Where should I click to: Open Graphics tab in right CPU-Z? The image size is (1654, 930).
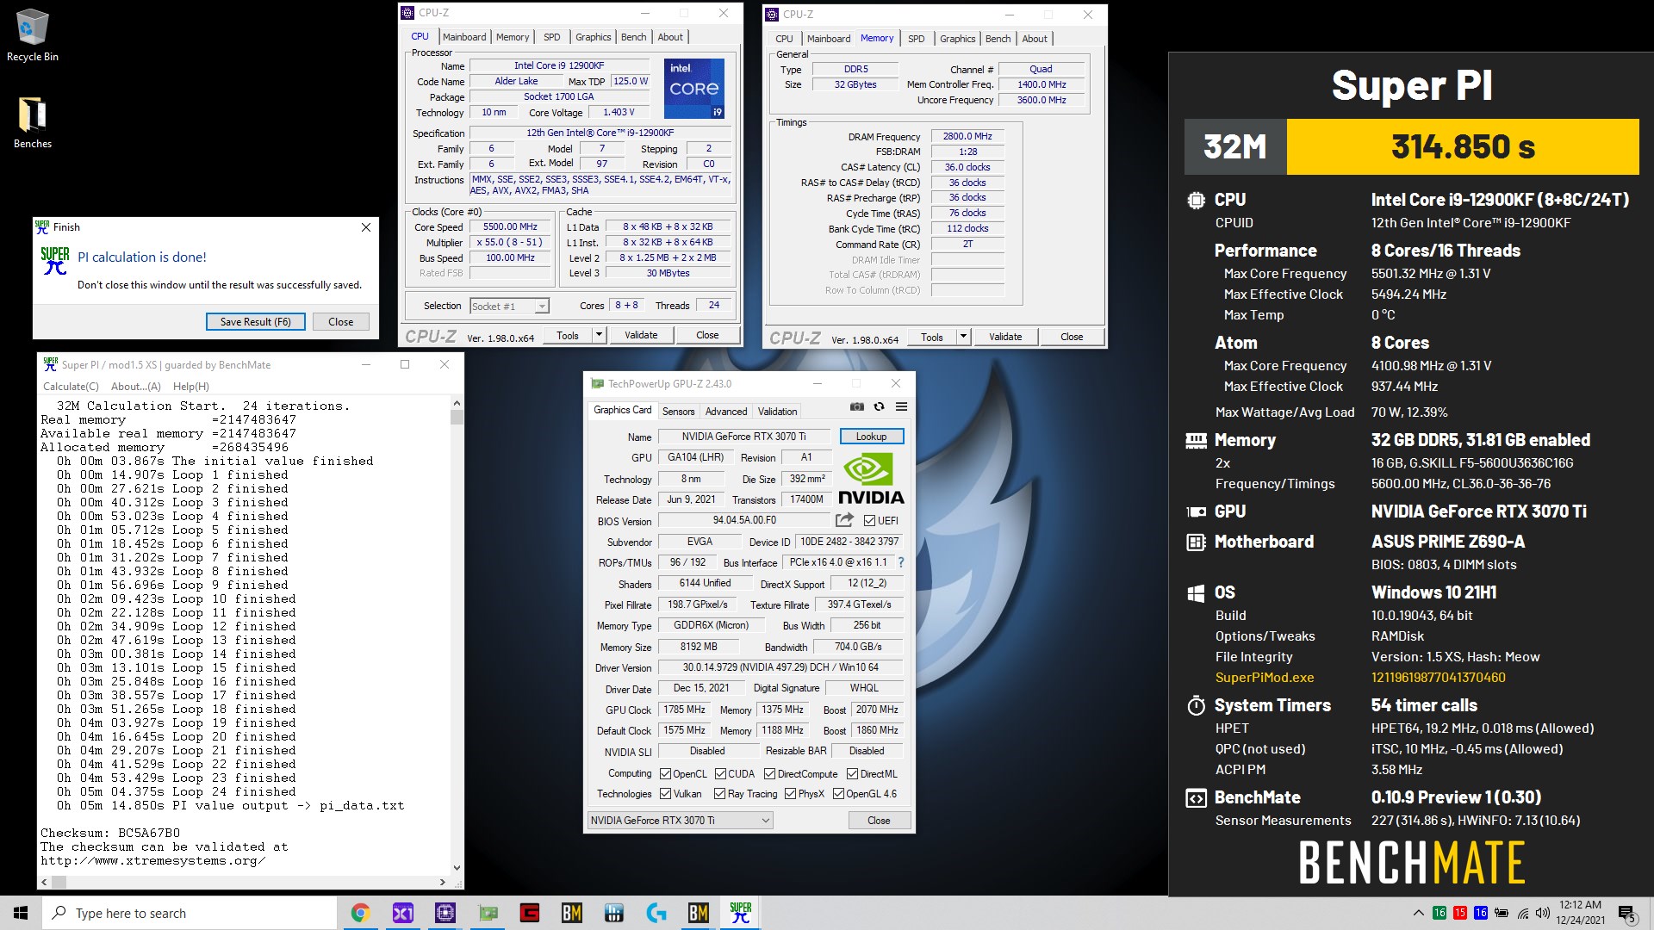tap(957, 39)
